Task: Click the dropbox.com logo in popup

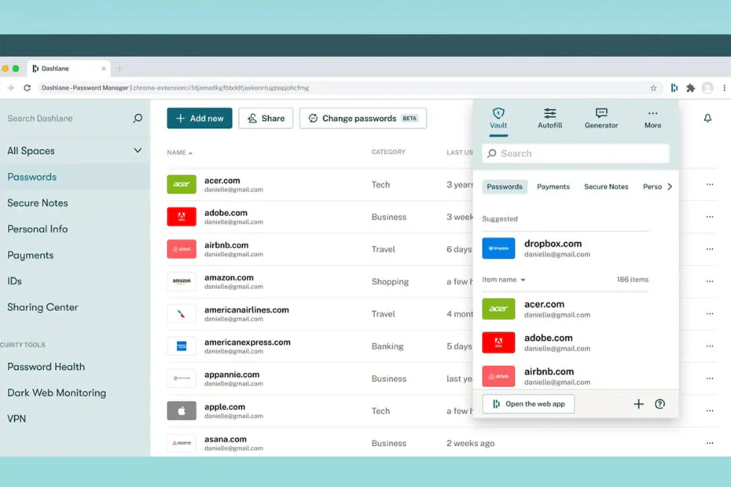Action: [498, 248]
